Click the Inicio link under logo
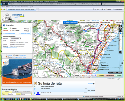 point(16,17)
